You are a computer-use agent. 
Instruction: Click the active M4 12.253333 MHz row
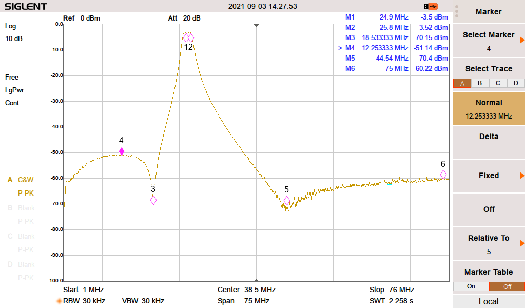tap(393, 48)
